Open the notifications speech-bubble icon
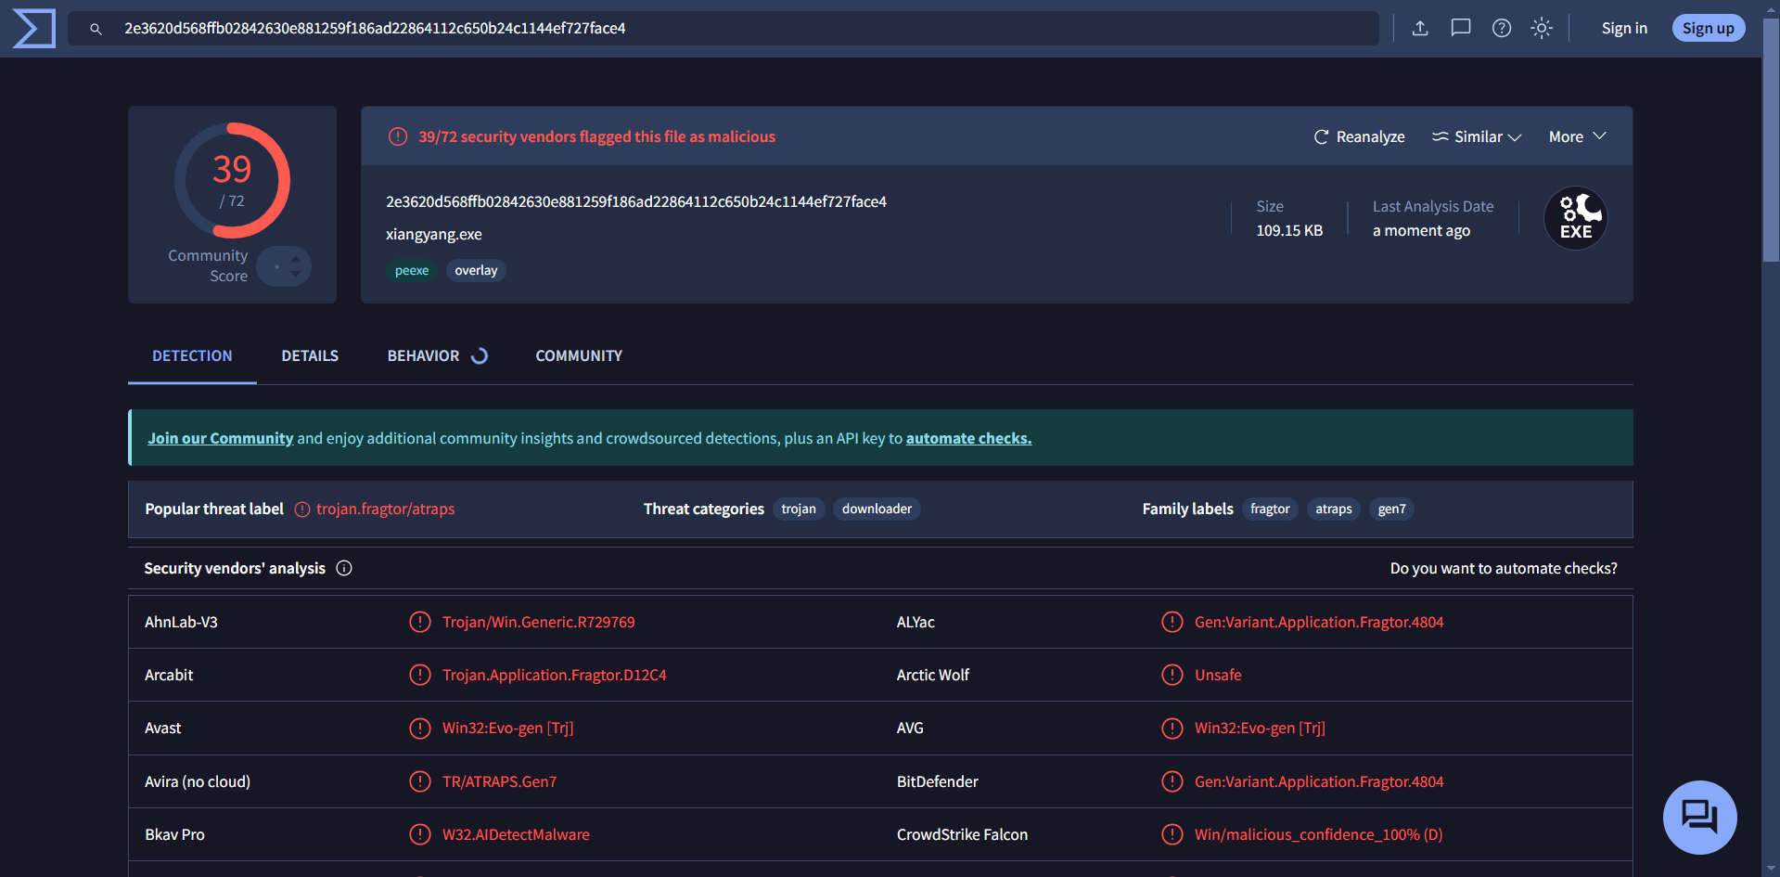 click(x=1461, y=29)
